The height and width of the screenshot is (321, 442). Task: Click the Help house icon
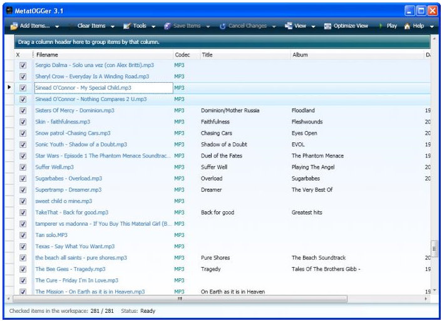(407, 26)
